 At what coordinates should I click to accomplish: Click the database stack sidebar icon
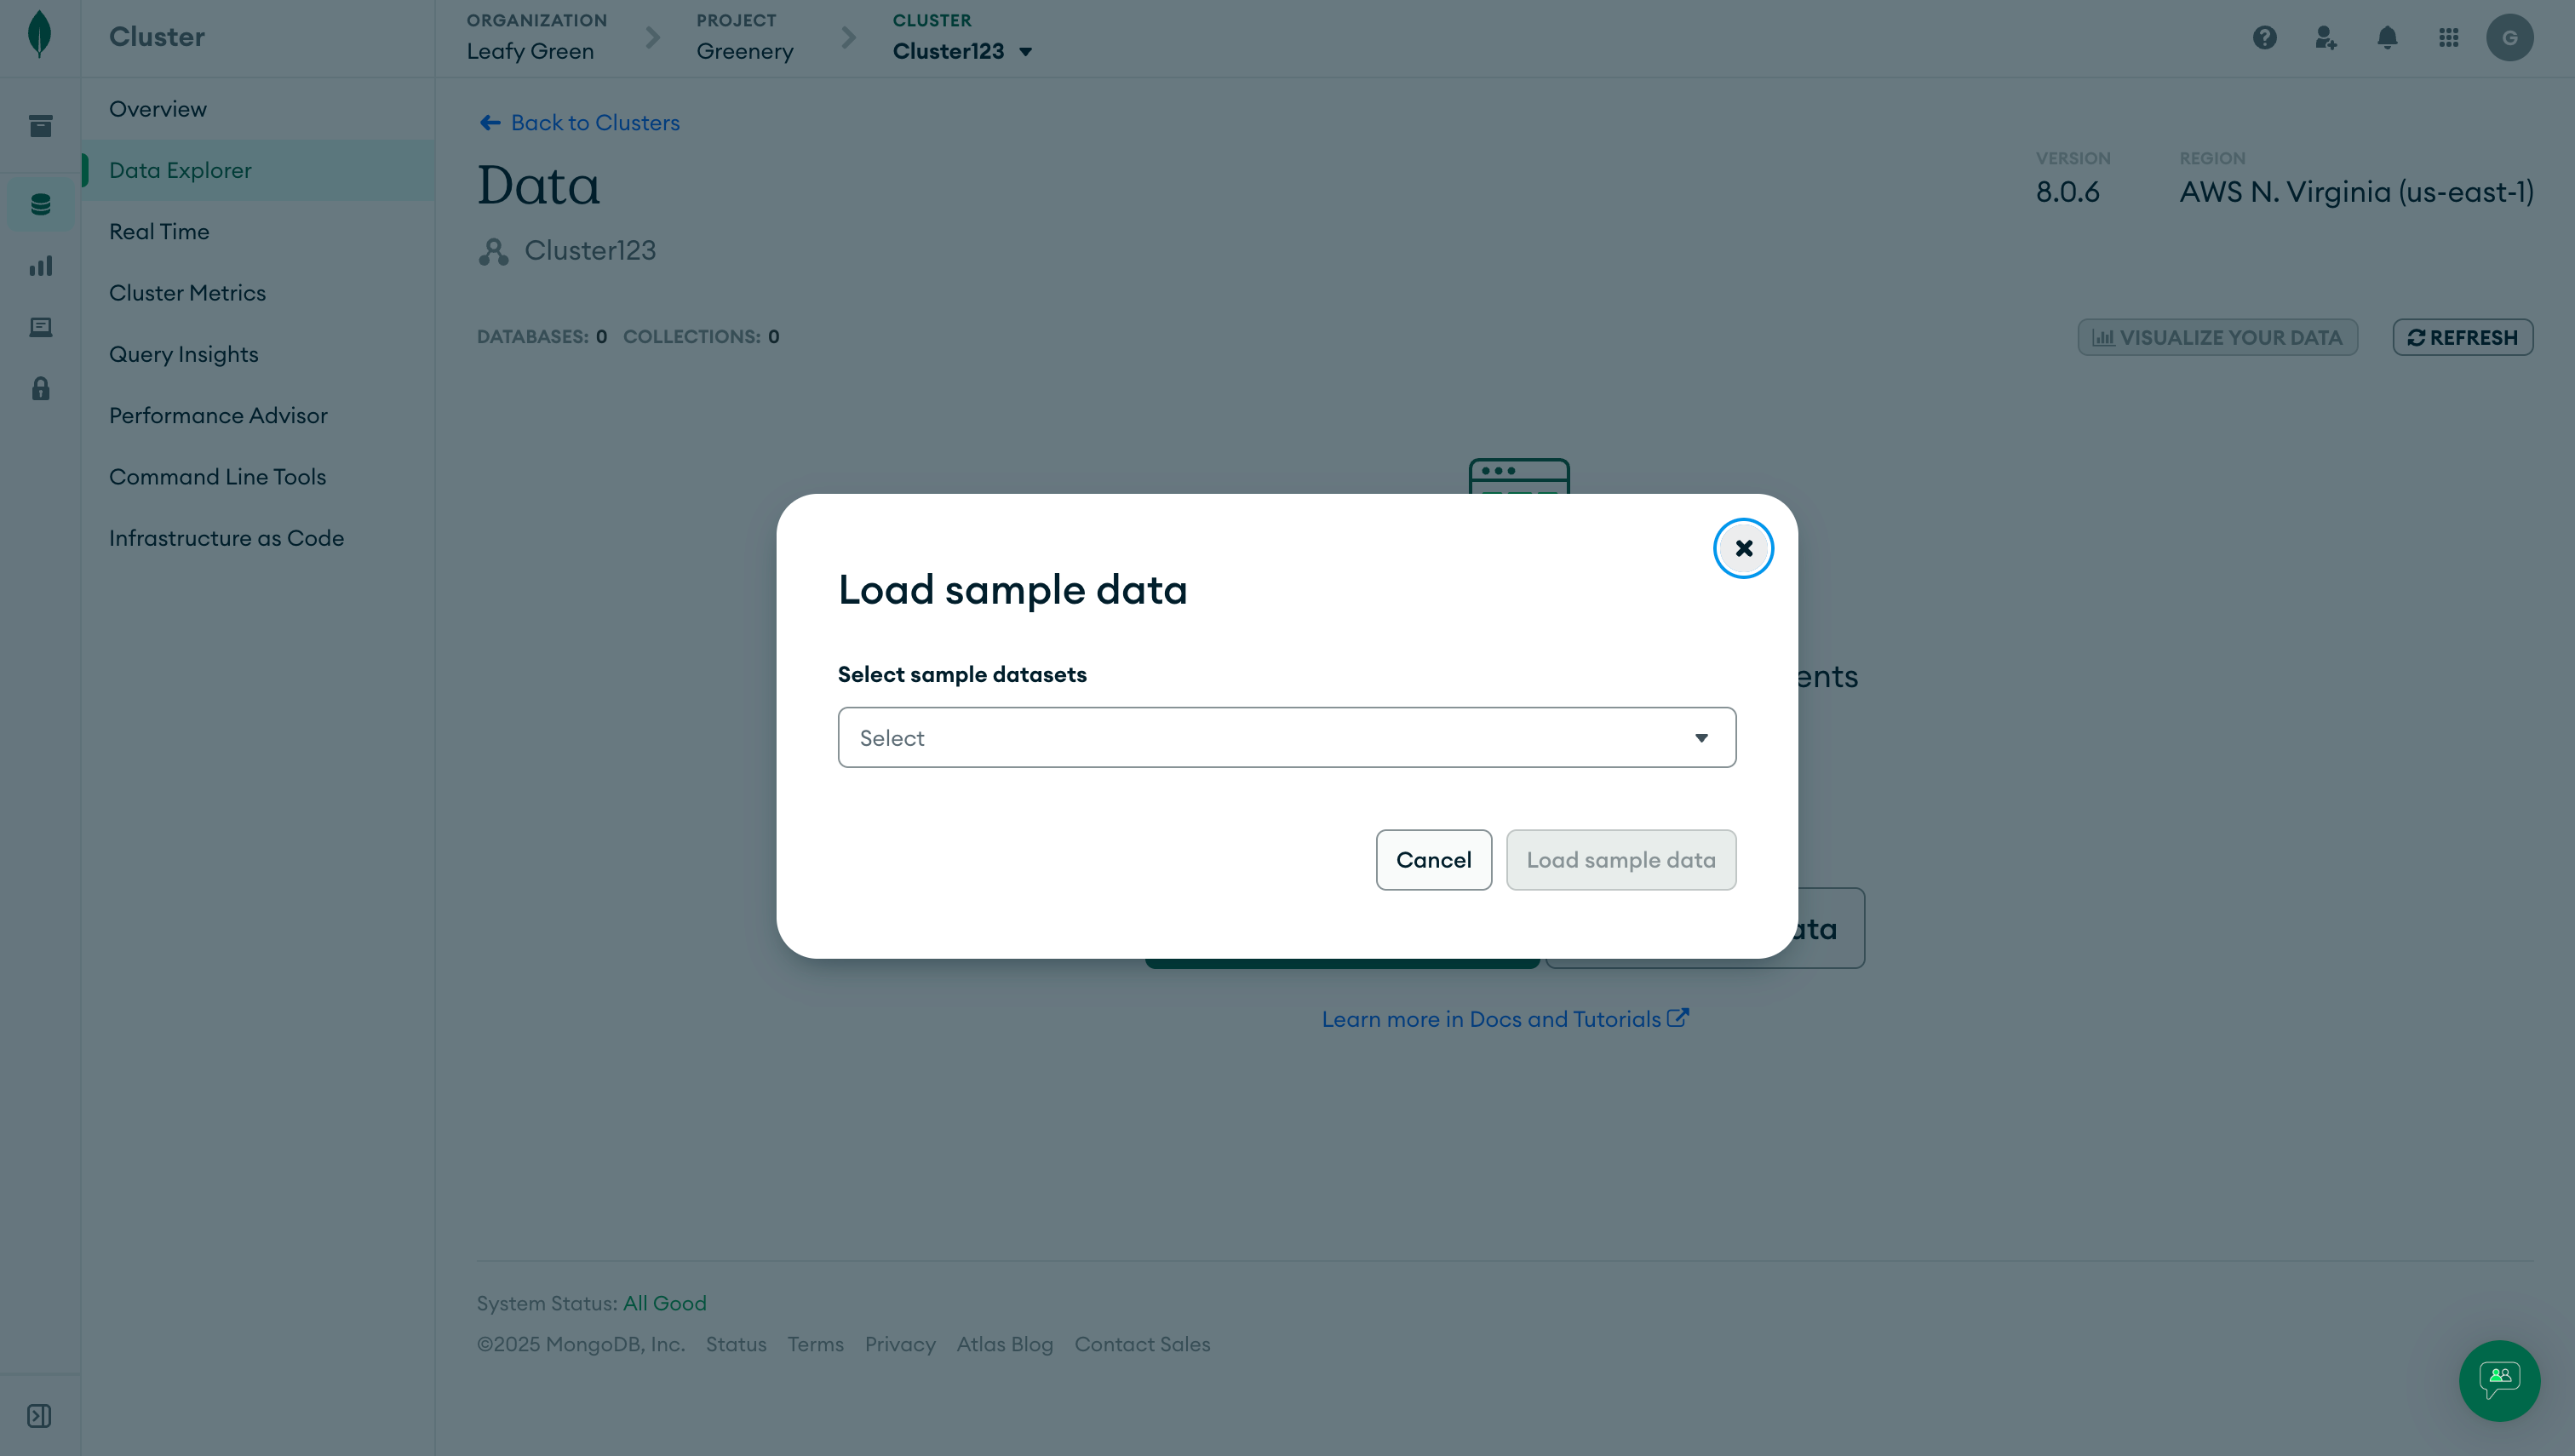point(40,205)
